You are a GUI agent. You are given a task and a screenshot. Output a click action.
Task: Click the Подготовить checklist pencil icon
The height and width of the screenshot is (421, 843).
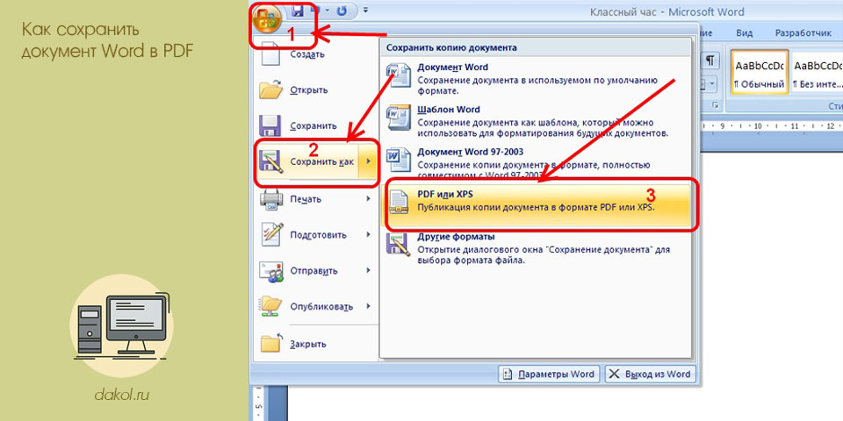tap(271, 235)
